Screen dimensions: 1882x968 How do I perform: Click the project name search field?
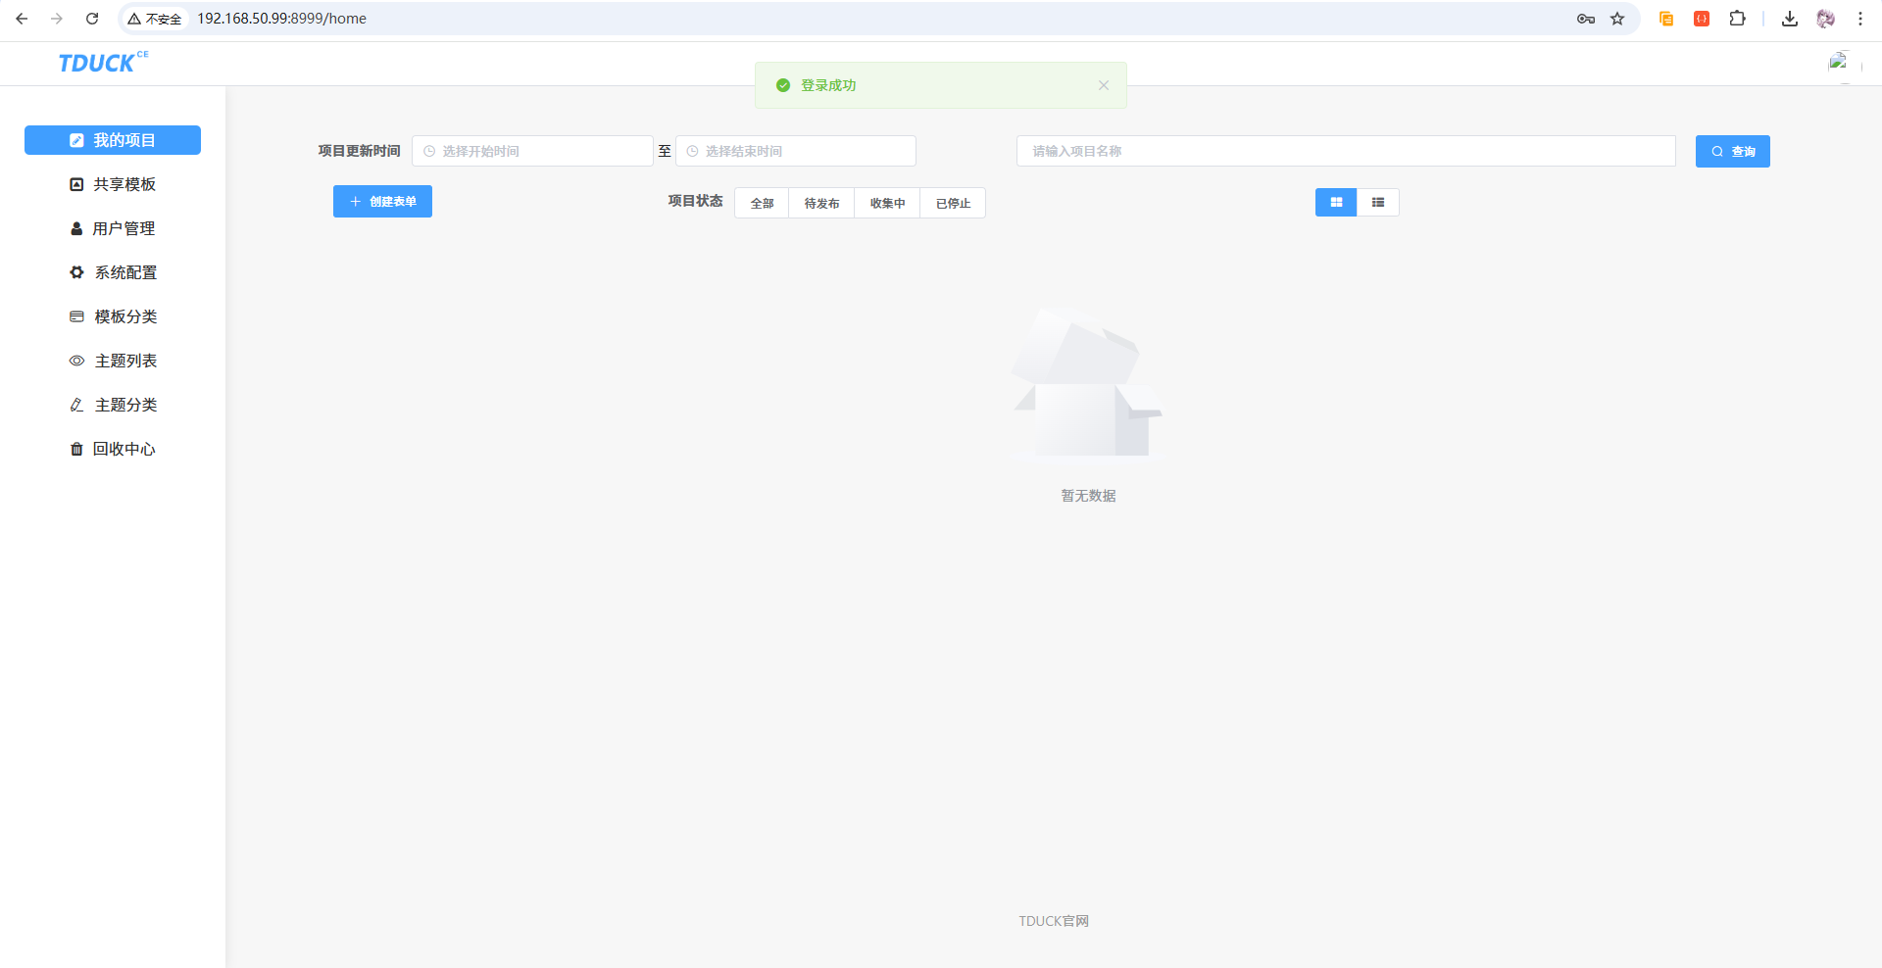point(1345,151)
